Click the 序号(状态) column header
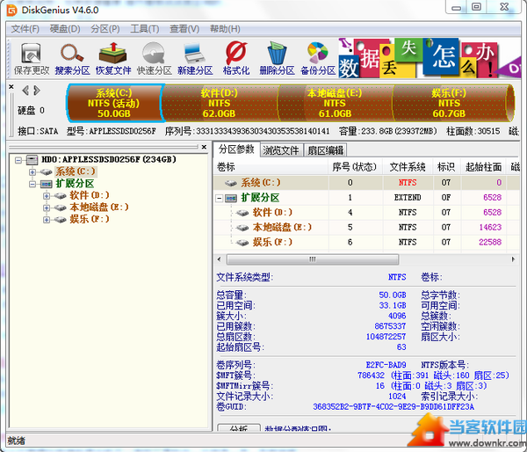Viewport: 527px width, 452px height. [355, 167]
